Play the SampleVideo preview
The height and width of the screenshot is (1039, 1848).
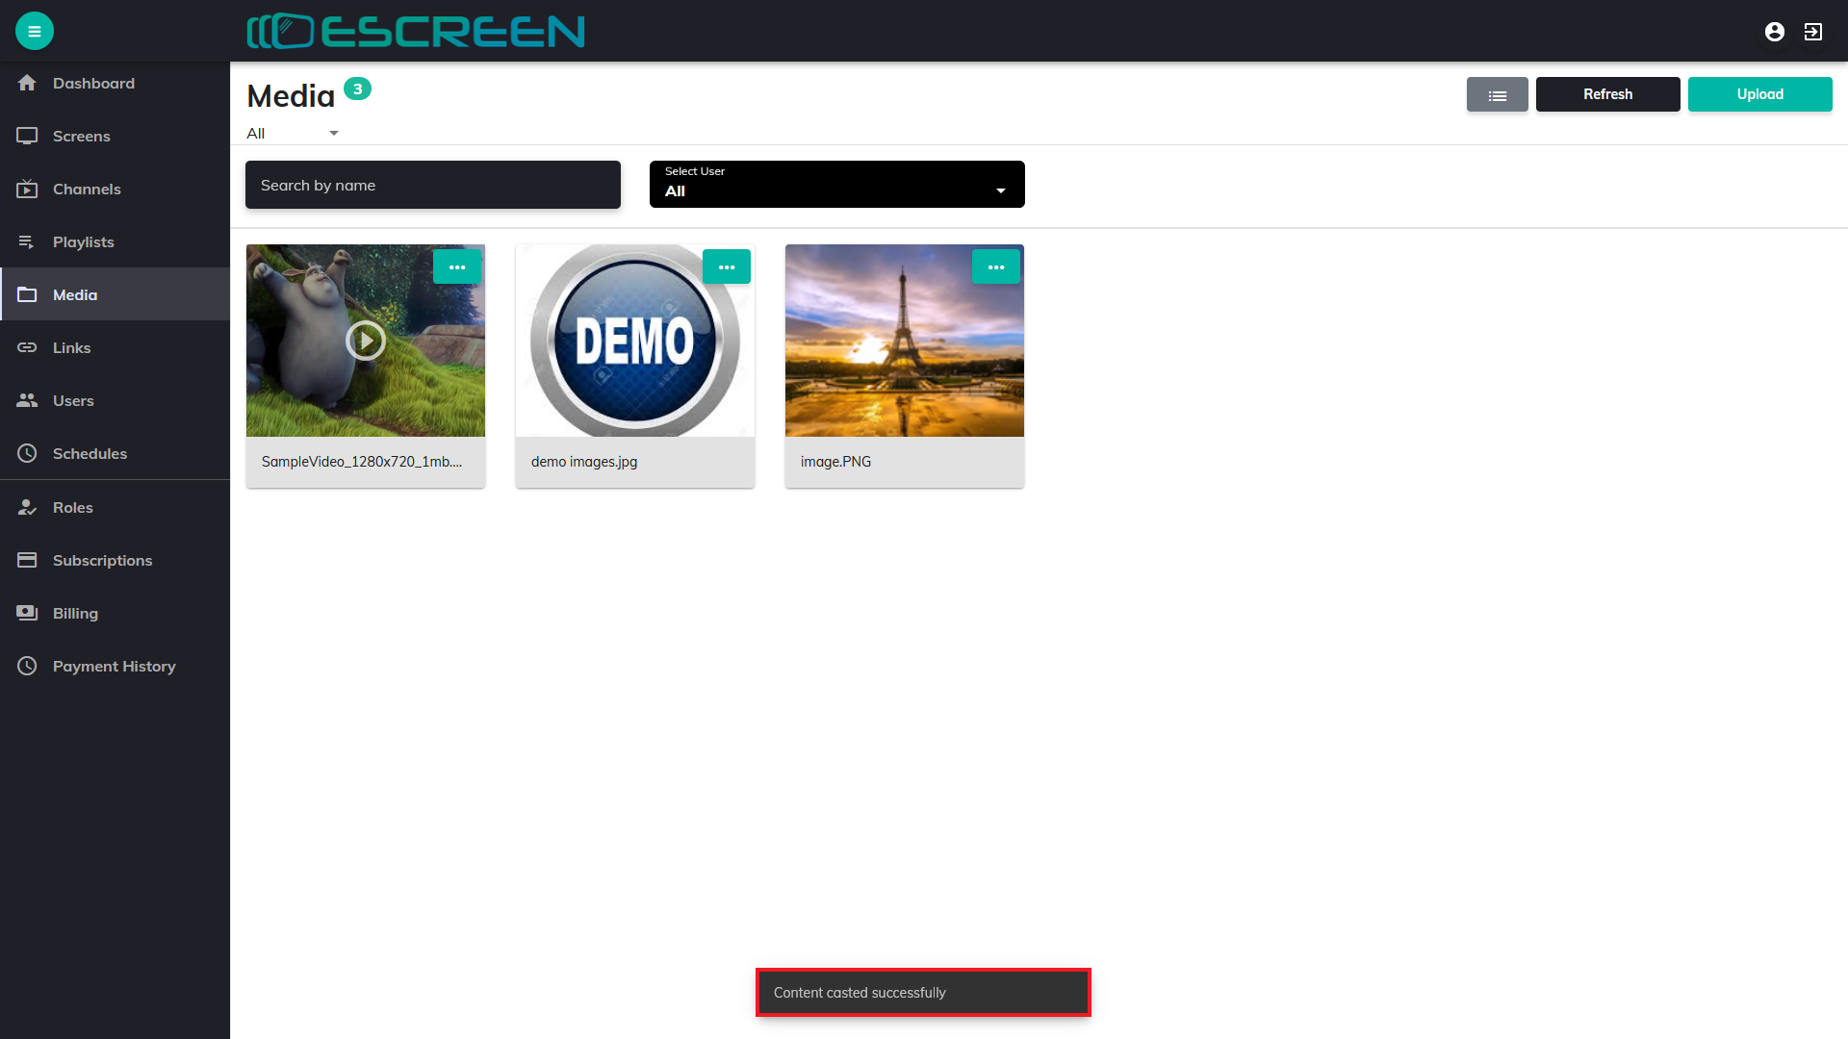[366, 341]
